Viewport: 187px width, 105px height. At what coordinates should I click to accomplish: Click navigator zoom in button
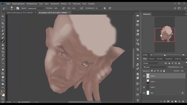click(x=183, y=55)
